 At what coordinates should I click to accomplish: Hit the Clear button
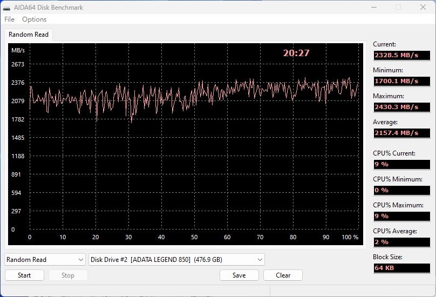coord(283,275)
